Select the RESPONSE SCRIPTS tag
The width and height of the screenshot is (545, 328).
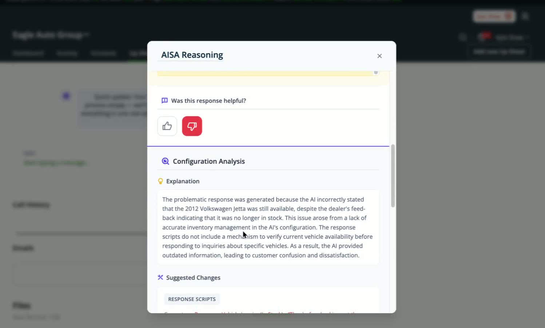[192, 299]
